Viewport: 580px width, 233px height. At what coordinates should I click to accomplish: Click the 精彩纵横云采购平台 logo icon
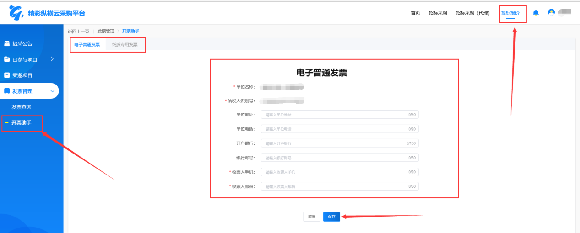pyautogui.click(x=16, y=13)
